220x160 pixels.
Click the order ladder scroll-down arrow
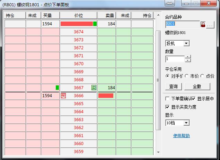[x=158, y=152]
